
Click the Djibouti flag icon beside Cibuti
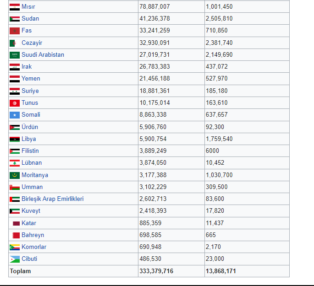tap(15, 259)
